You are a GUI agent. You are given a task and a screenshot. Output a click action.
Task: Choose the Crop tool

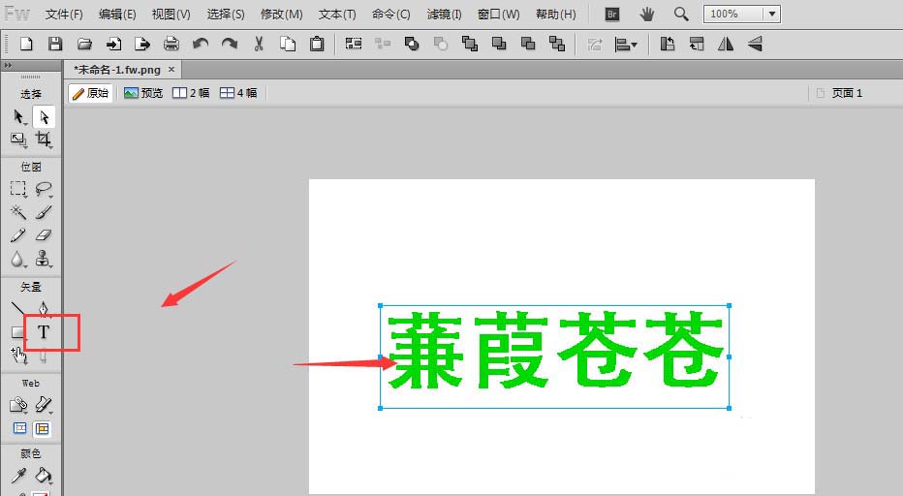coord(44,139)
